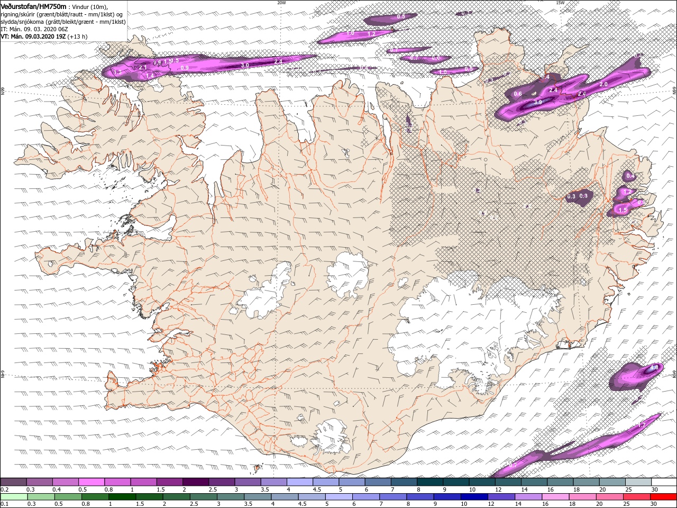Image resolution: width=677 pixels, height=508 pixels.
Task: Click the '30' label in the top legend row
Action: [654, 490]
